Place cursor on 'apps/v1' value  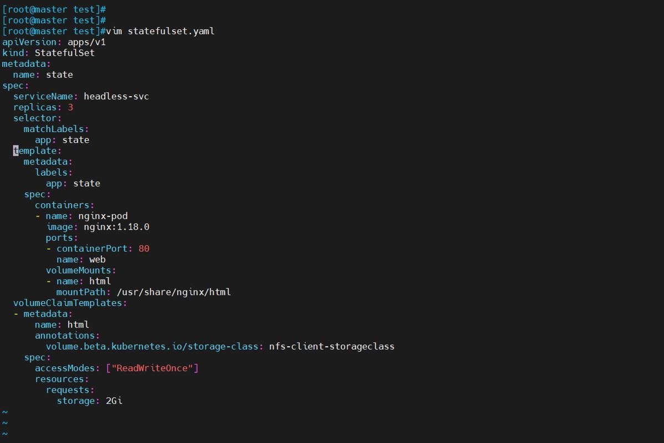(x=86, y=42)
